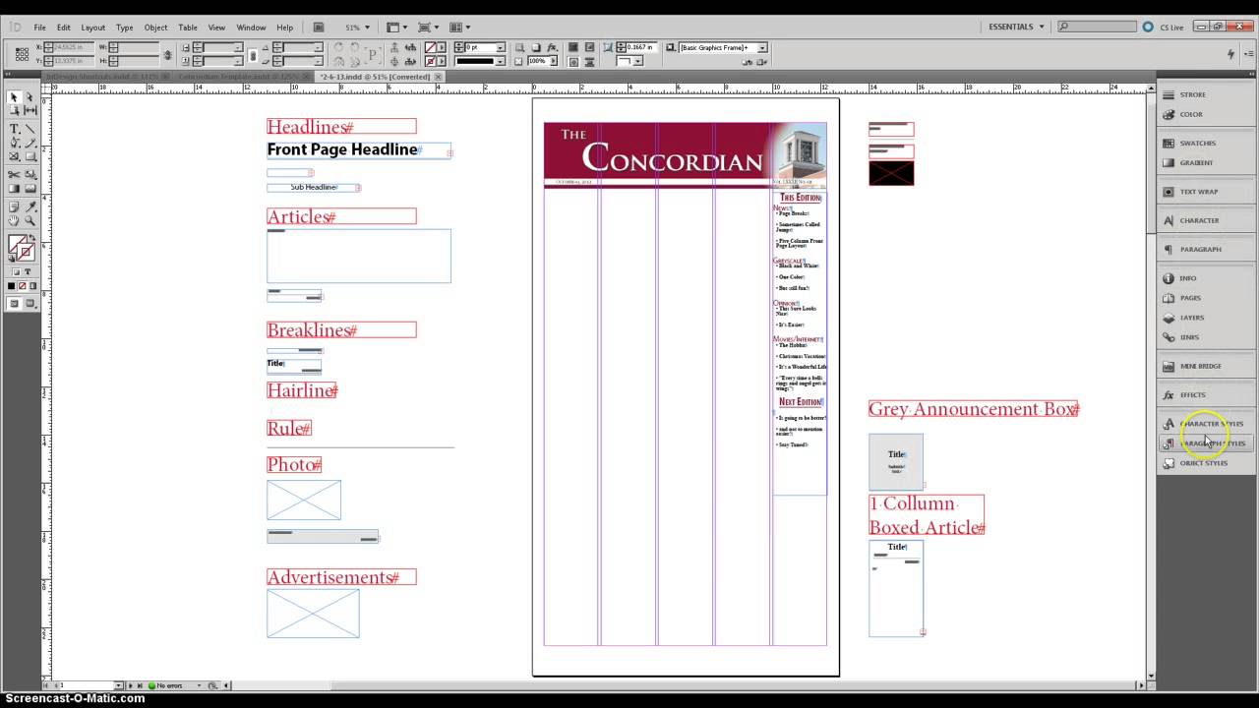The height and width of the screenshot is (708, 1259).
Task: Open the Window menu
Action: tap(251, 28)
